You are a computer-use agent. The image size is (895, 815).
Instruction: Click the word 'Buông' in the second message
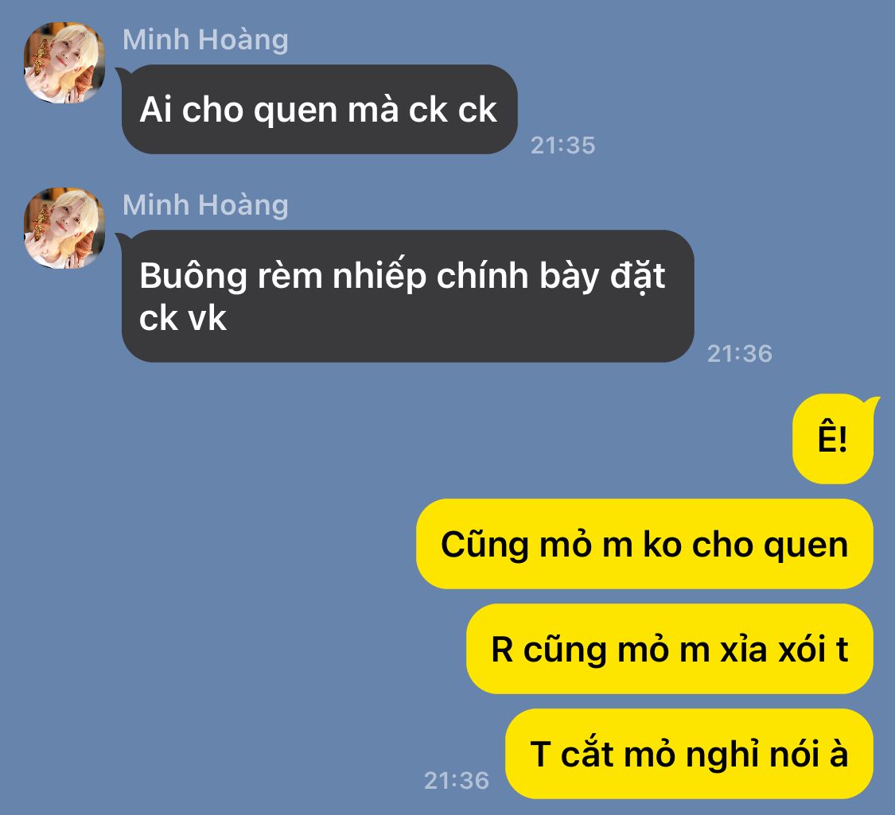[x=193, y=277]
